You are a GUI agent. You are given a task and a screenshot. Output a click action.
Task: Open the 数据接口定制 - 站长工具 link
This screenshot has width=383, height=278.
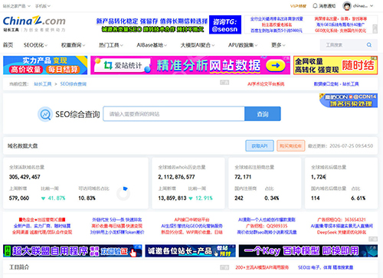tap(336, 83)
